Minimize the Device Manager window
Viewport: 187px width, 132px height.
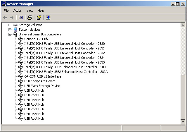173,4
